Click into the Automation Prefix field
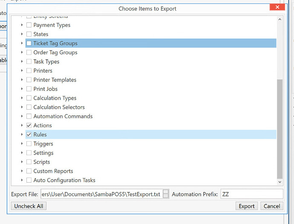This screenshot has width=294, height=224. tap(251, 194)
